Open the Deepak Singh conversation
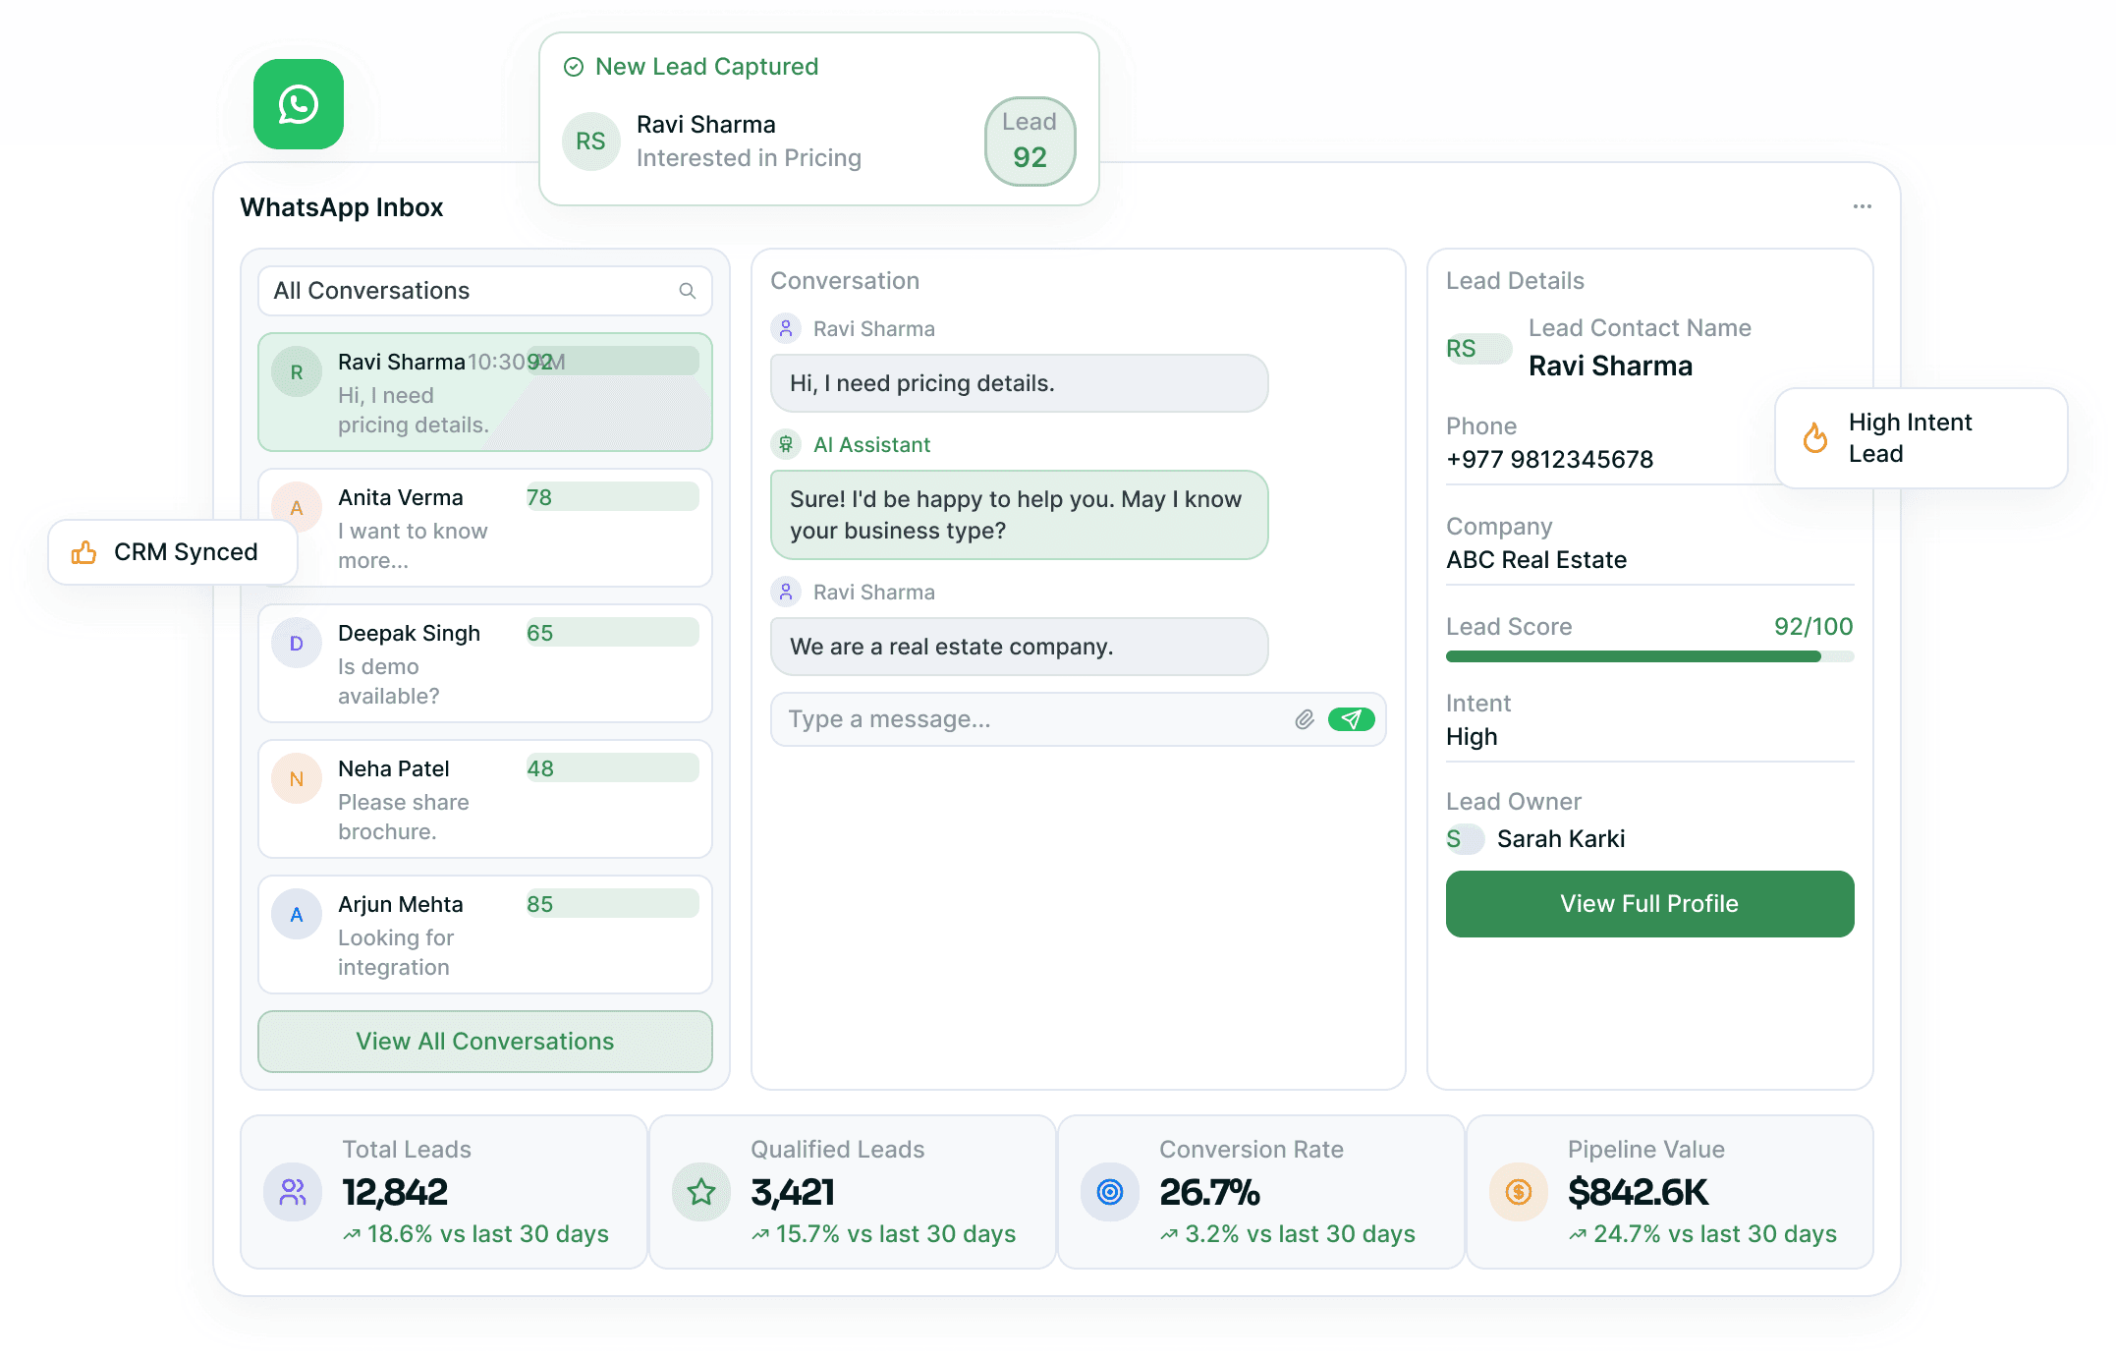Viewport: 2116px width, 1360px height. coord(485,663)
